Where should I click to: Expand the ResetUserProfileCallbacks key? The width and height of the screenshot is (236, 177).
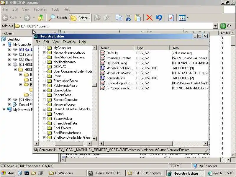tap(44, 109)
